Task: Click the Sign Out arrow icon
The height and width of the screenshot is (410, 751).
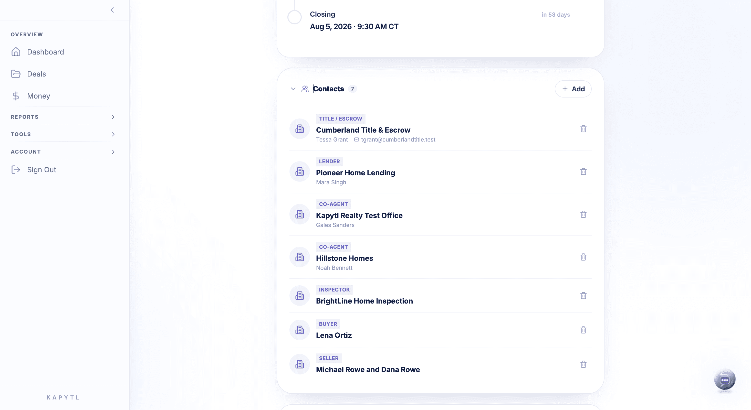Action: pos(16,170)
